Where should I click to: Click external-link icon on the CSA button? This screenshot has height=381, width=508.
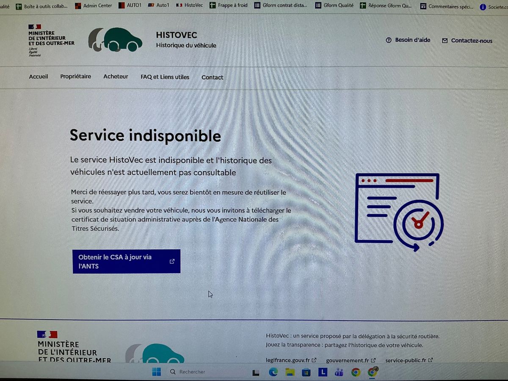[x=172, y=261]
